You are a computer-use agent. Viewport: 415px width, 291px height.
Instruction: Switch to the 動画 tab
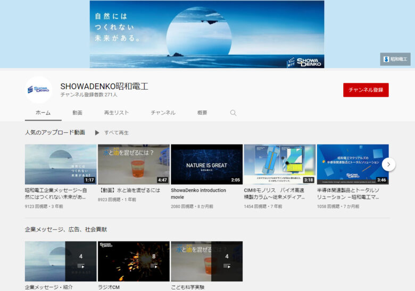point(77,113)
